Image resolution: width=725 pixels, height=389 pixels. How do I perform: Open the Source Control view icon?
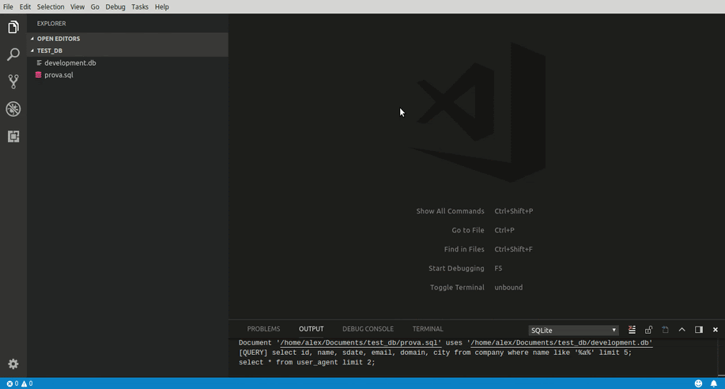click(x=13, y=81)
